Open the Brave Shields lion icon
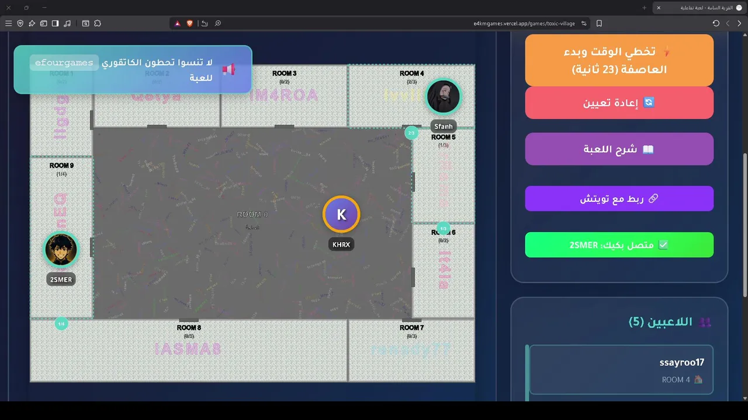 pos(190,23)
